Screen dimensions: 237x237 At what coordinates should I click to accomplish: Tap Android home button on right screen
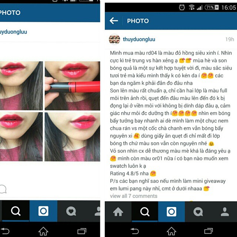pos(171,231)
